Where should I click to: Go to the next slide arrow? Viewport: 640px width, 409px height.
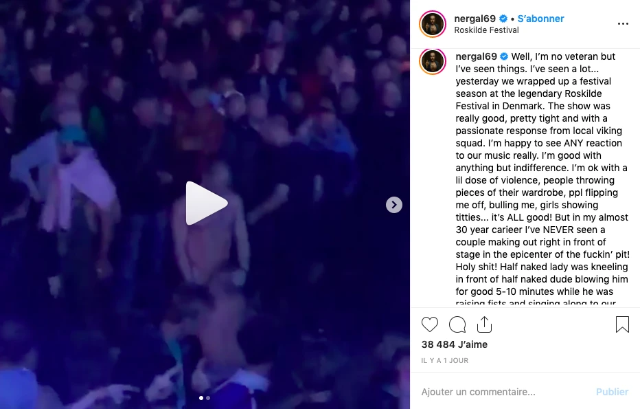[394, 205]
